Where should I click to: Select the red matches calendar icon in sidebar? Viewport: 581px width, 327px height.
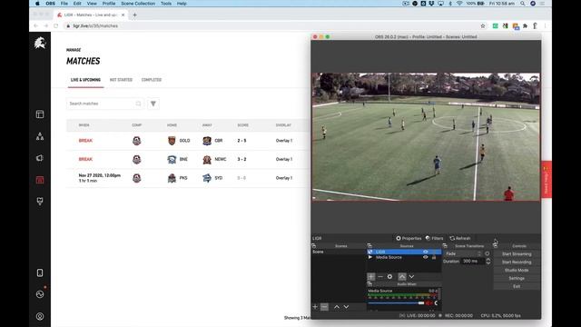pyautogui.click(x=40, y=180)
